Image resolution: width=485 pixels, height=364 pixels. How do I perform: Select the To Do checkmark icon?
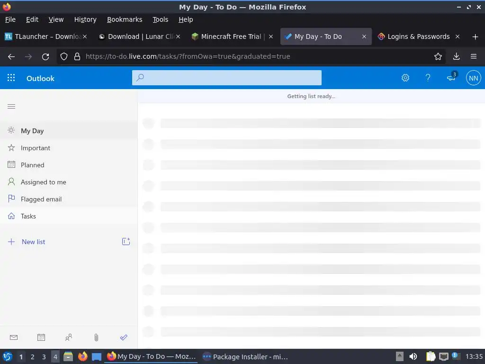(x=124, y=337)
